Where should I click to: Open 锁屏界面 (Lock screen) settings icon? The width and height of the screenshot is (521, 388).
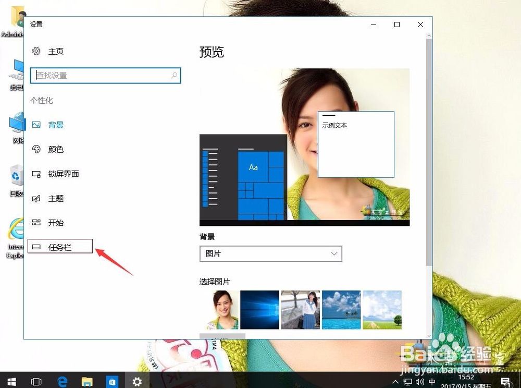(36, 174)
